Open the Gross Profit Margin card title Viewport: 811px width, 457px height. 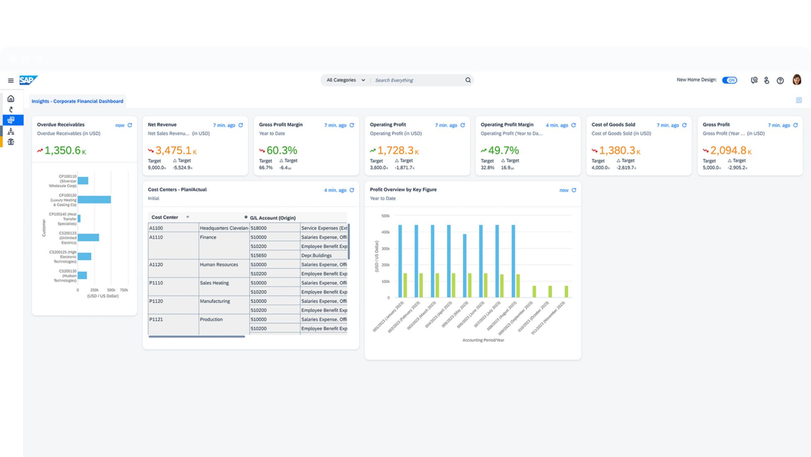tap(281, 125)
